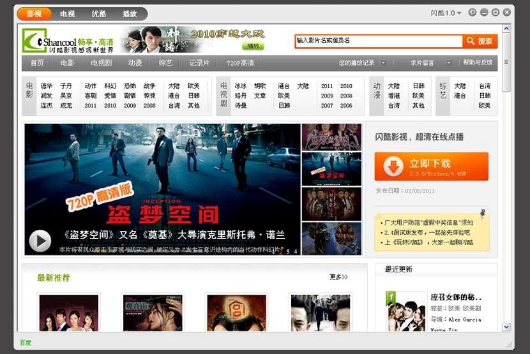This screenshot has height=354, width=530.
Task: Open the 求片留言 dropdown arrow
Action: point(449,63)
